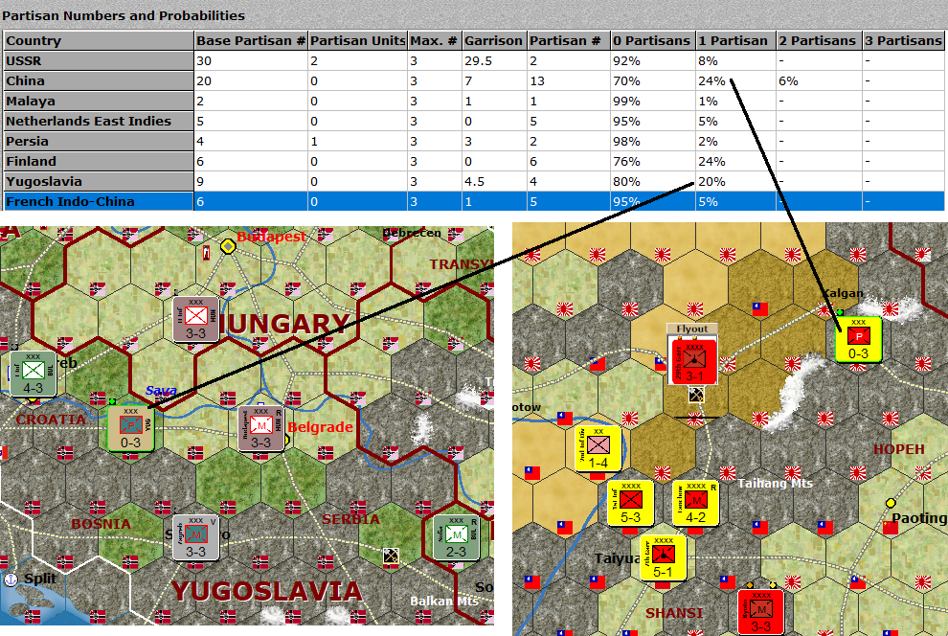The height and width of the screenshot is (636, 948).
Task: Click the Partisan # column header
Action: [x=568, y=40]
